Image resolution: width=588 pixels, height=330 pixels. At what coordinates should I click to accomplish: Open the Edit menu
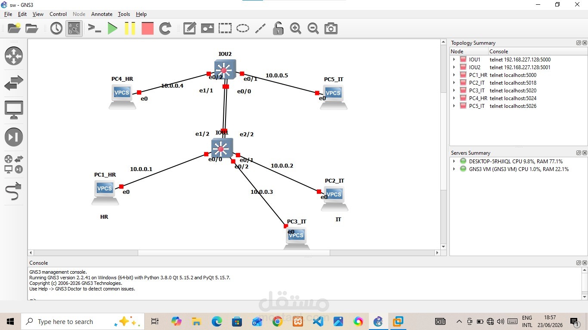click(x=22, y=14)
